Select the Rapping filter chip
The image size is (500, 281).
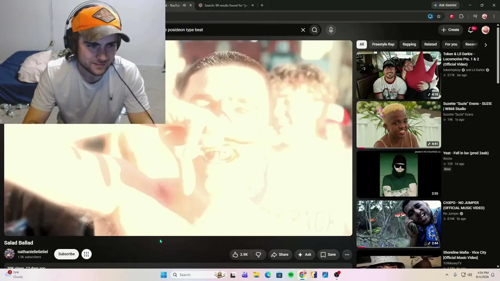[x=409, y=44]
